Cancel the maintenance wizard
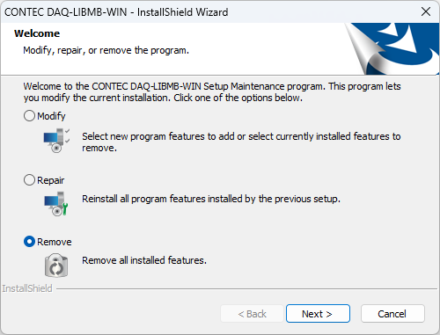Viewport: 440px width, 335px height. coord(392,314)
